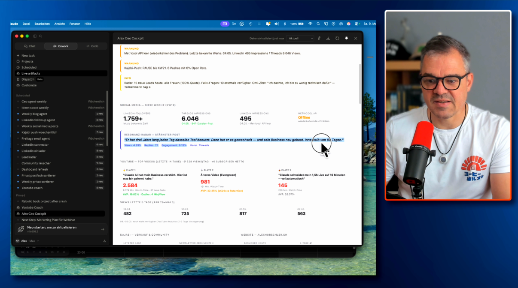Click Neu starten, um zu aktualisieren banner
Viewport: 518px width, 288px height.
61,229
